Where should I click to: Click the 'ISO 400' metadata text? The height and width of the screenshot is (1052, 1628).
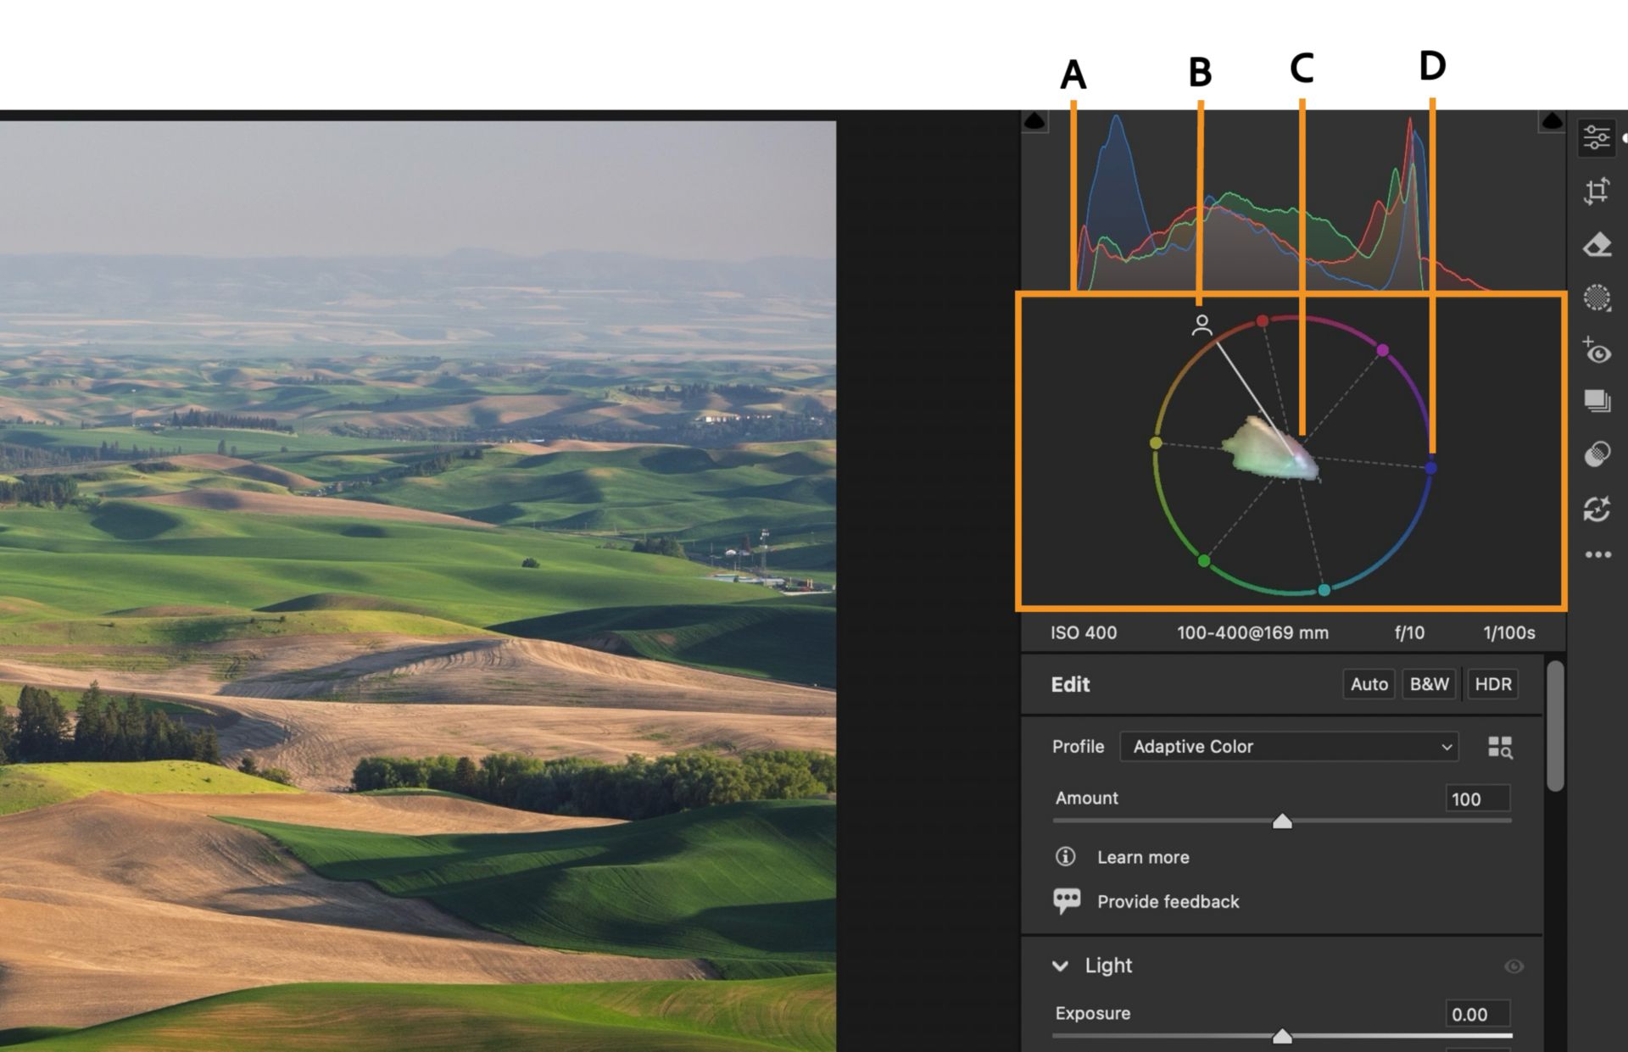coord(1084,632)
